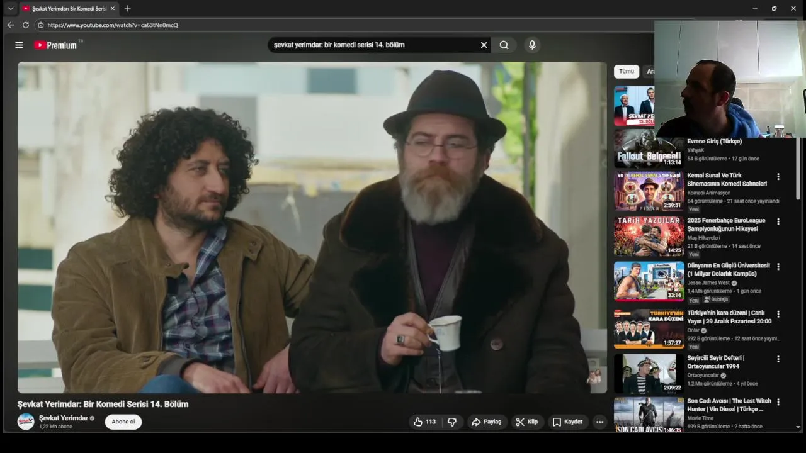The height and width of the screenshot is (453, 806).
Task: Close the Şevkat Yerimdar browser tab
Action: click(x=112, y=8)
